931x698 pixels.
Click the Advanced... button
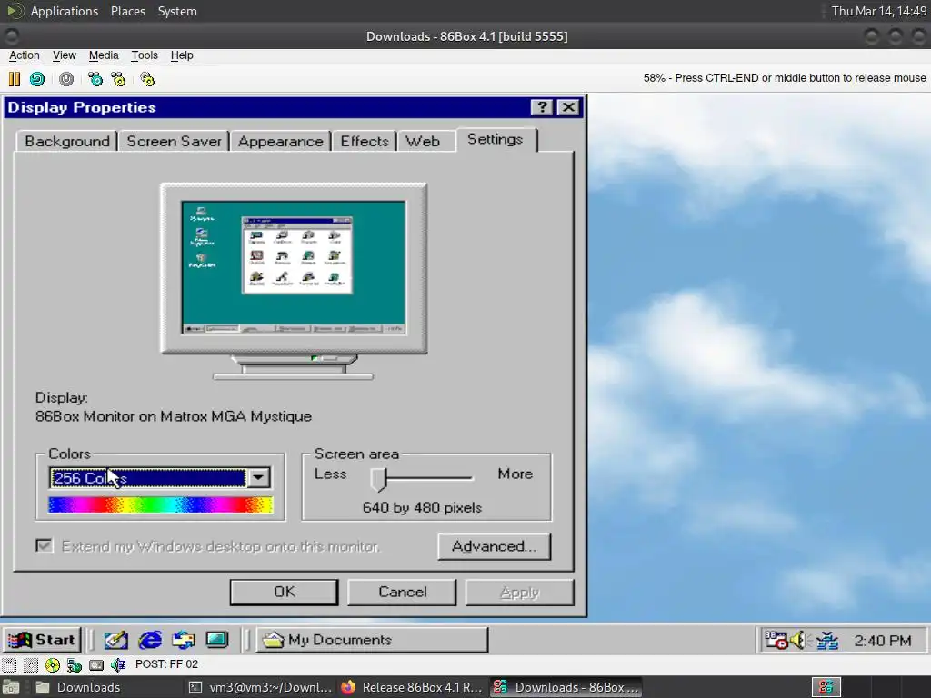click(494, 546)
